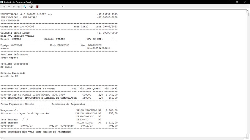The width and height of the screenshot is (250, 140).
Task: Click '02-Boleto' installment entry
Action: (67, 126)
